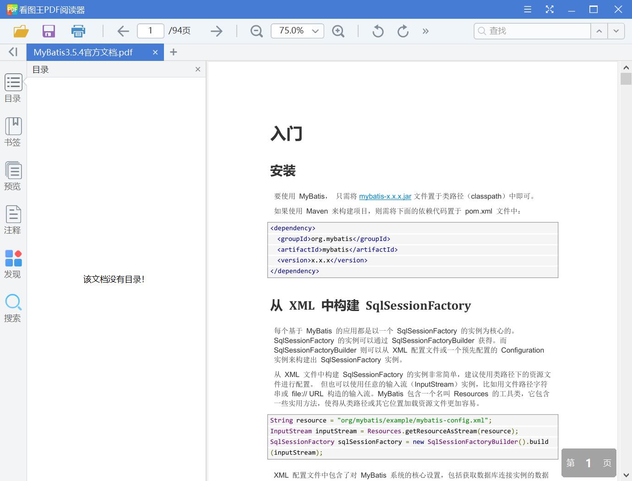Screen dimensions: 632x481
Task: Open the title bar hamburger menu
Action: coord(528,9)
